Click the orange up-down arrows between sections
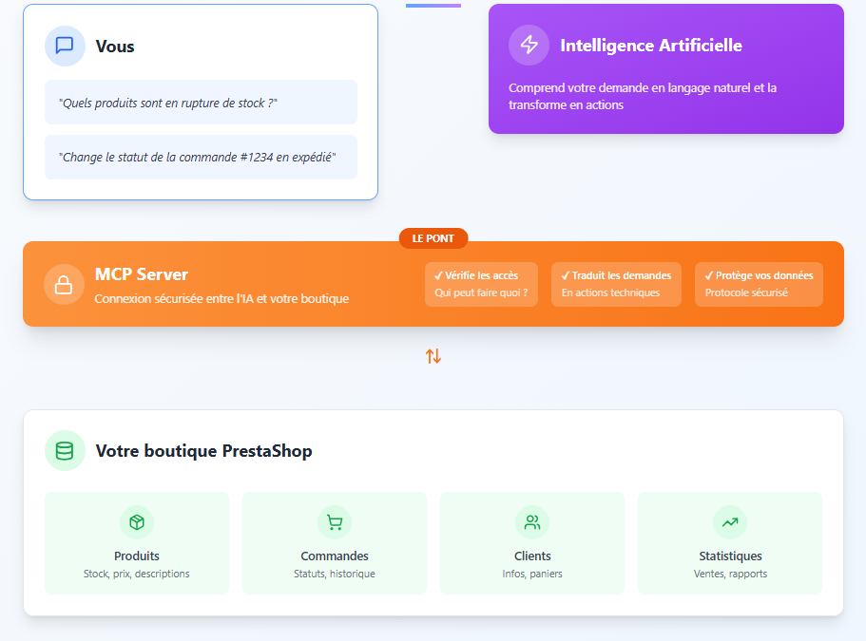The height and width of the screenshot is (641, 866). [x=433, y=355]
